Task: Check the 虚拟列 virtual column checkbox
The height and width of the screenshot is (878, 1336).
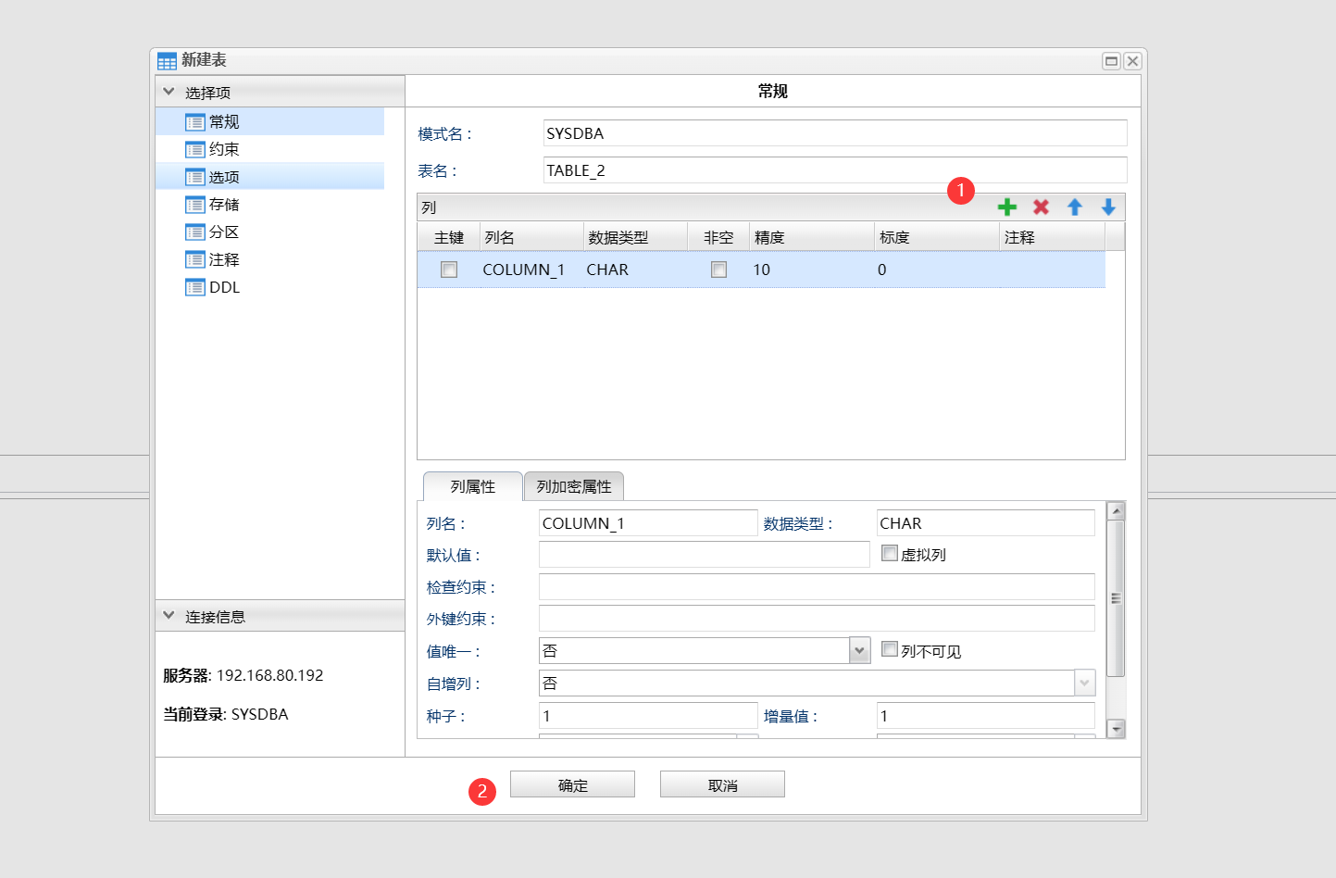Action: click(x=890, y=552)
